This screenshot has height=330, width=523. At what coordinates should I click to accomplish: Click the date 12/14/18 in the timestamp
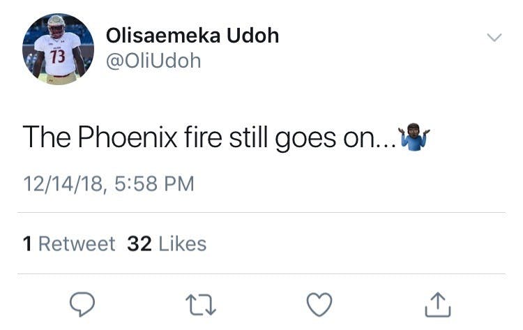click(x=63, y=184)
